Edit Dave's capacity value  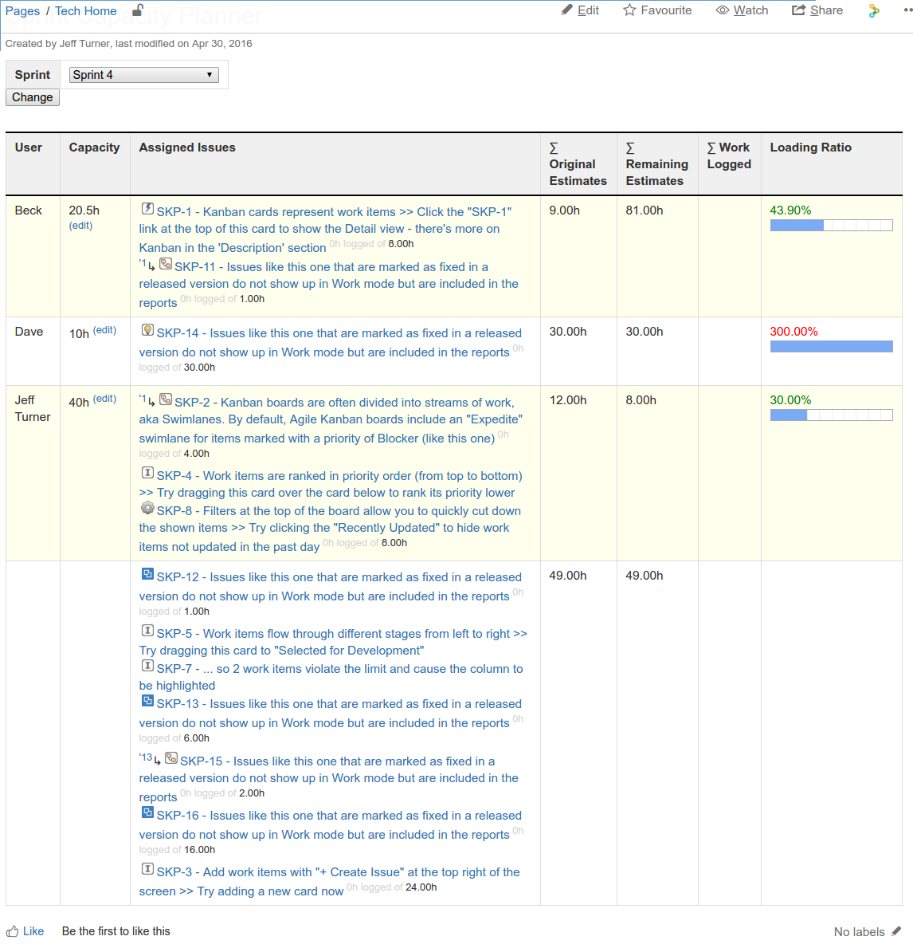click(x=104, y=330)
